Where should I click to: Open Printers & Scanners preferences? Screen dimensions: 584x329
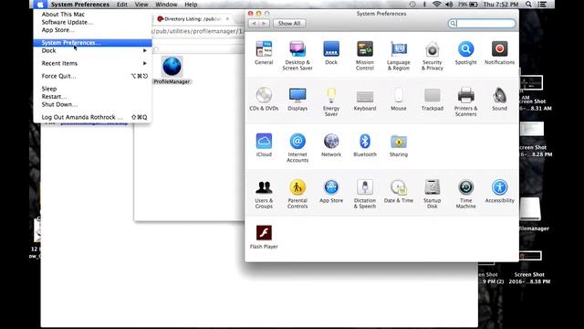pyautogui.click(x=465, y=101)
